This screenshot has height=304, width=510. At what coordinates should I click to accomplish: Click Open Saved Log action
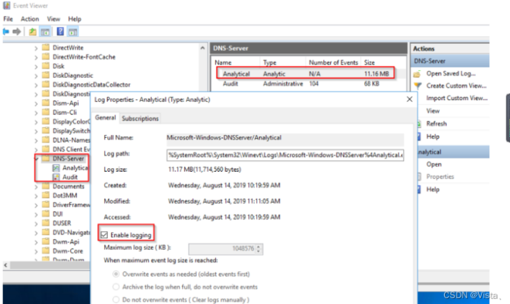450,74
